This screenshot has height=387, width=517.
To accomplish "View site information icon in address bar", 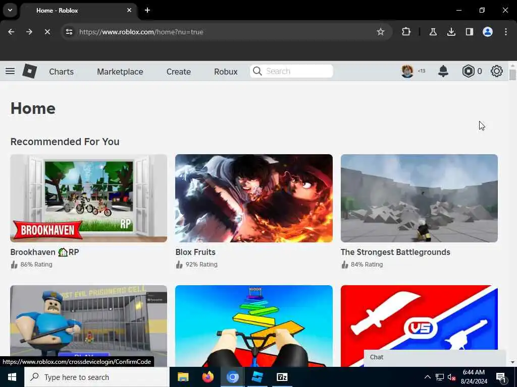I will coord(69,32).
